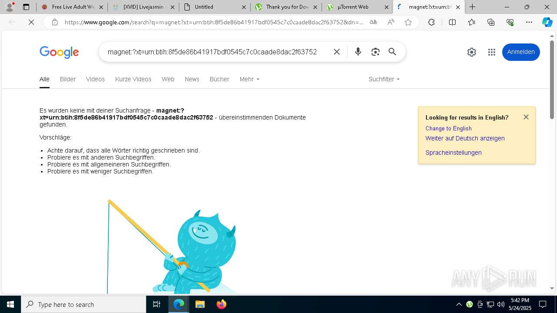Viewport: 557px width, 313px height.
Task: Select the News search filter
Action: 192,79
